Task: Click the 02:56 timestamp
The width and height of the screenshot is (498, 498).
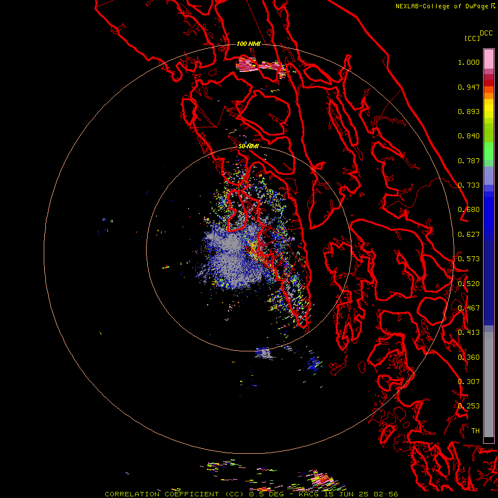Action: point(386,494)
